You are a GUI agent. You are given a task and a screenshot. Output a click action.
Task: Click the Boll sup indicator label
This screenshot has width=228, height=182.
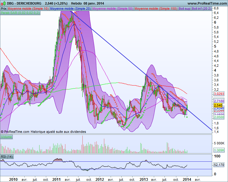pyautogui.click(x=185, y=8)
